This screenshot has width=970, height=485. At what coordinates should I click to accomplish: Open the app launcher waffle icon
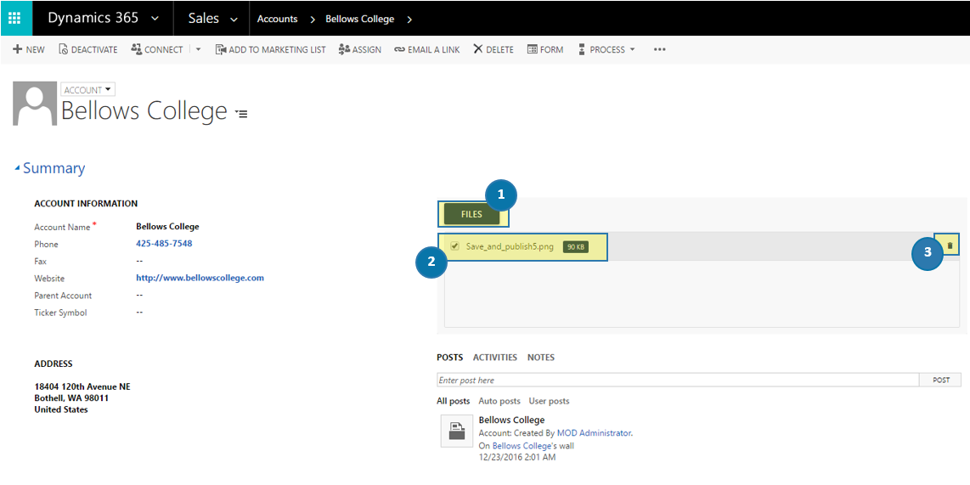pos(14,18)
